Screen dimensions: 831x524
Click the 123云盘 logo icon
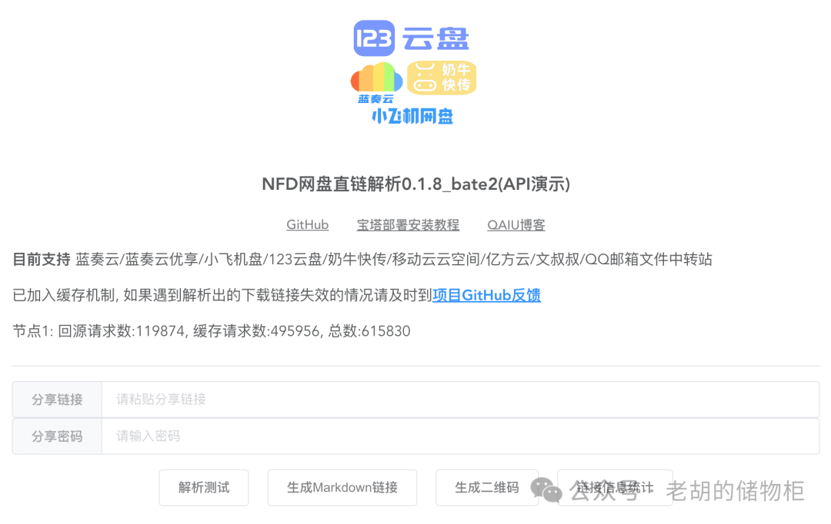coord(374,38)
